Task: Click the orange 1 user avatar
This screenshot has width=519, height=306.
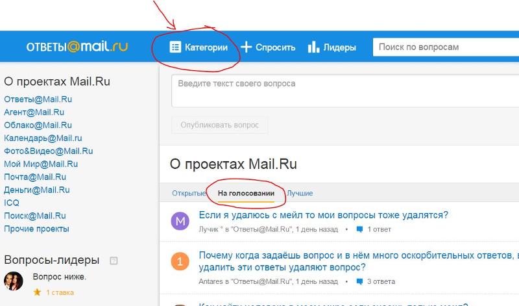Action: click(180, 261)
